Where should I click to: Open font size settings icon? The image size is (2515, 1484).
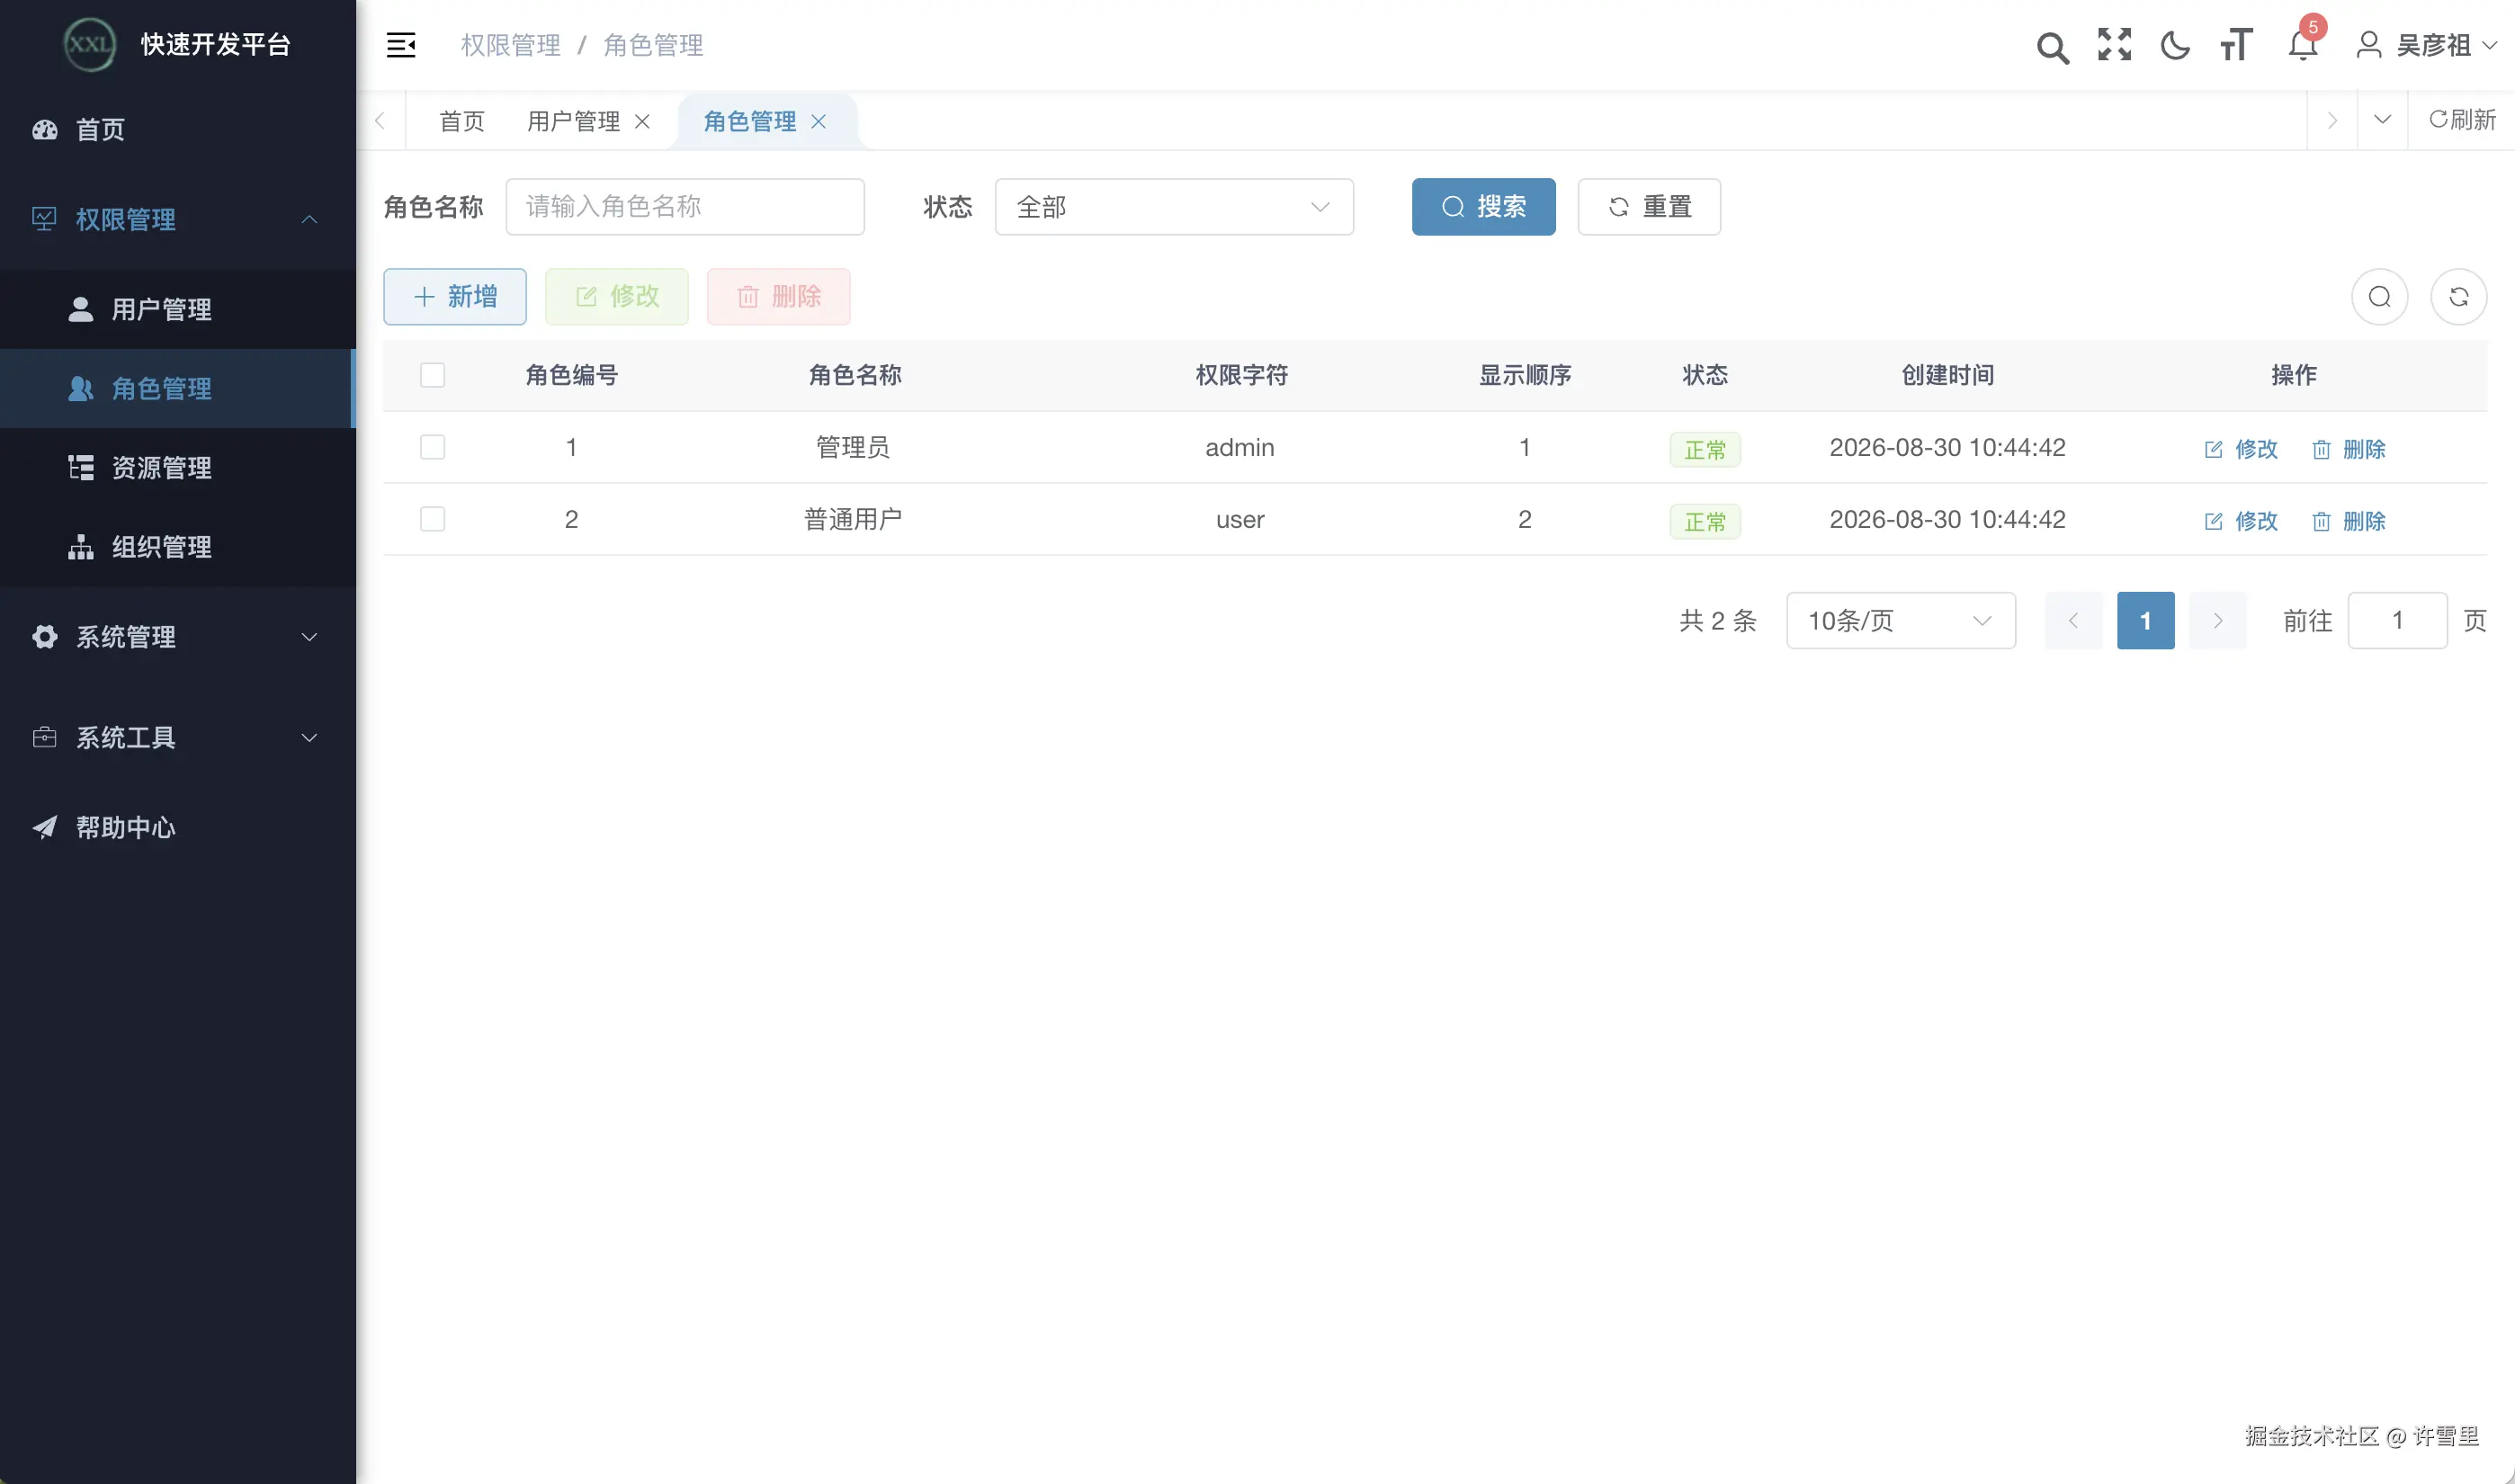point(2236,45)
